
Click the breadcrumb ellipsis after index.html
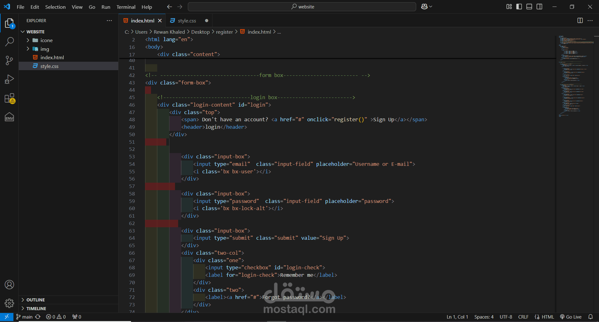pos(279,32)
